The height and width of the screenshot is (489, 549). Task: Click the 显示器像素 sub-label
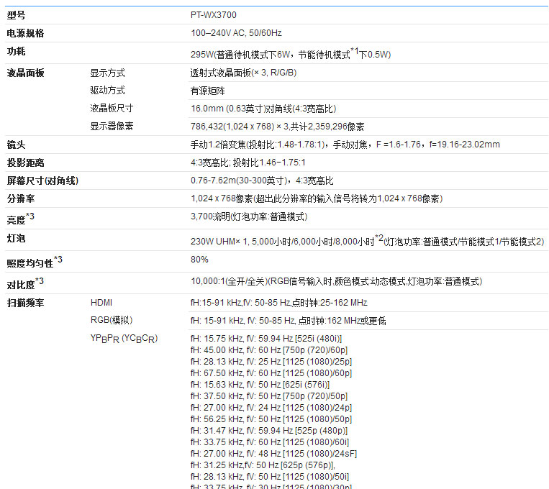[x=112, y=126]
